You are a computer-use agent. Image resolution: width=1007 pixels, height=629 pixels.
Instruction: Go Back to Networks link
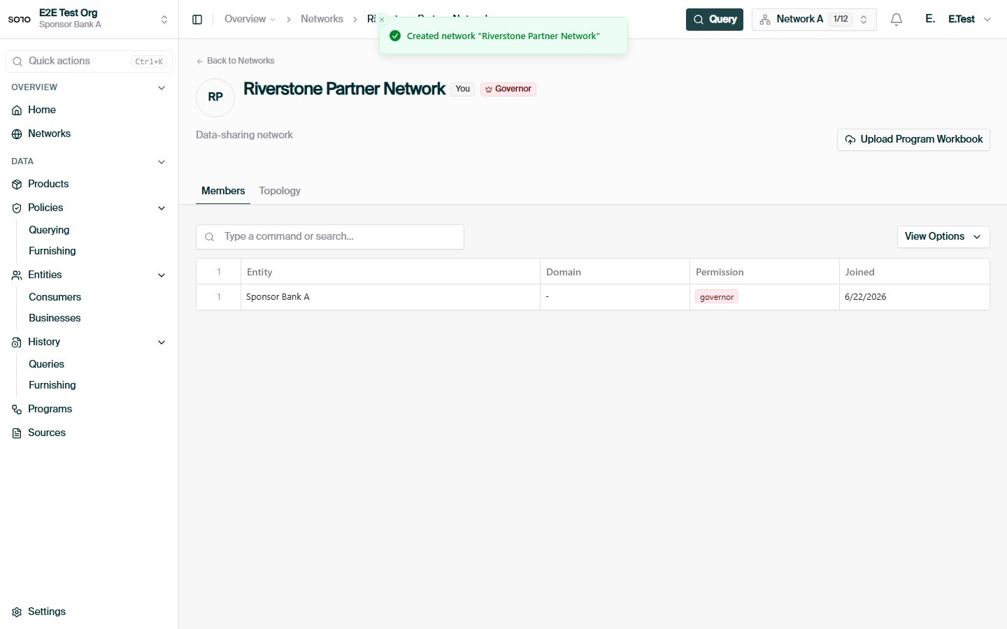[236, 61]
